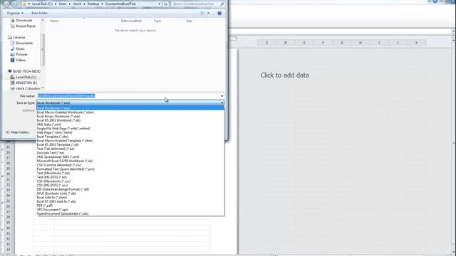Click the Forward navigation arrow in Save dialog
The width and height of the screenshot is (456, 256).
[x=14, y=4]
